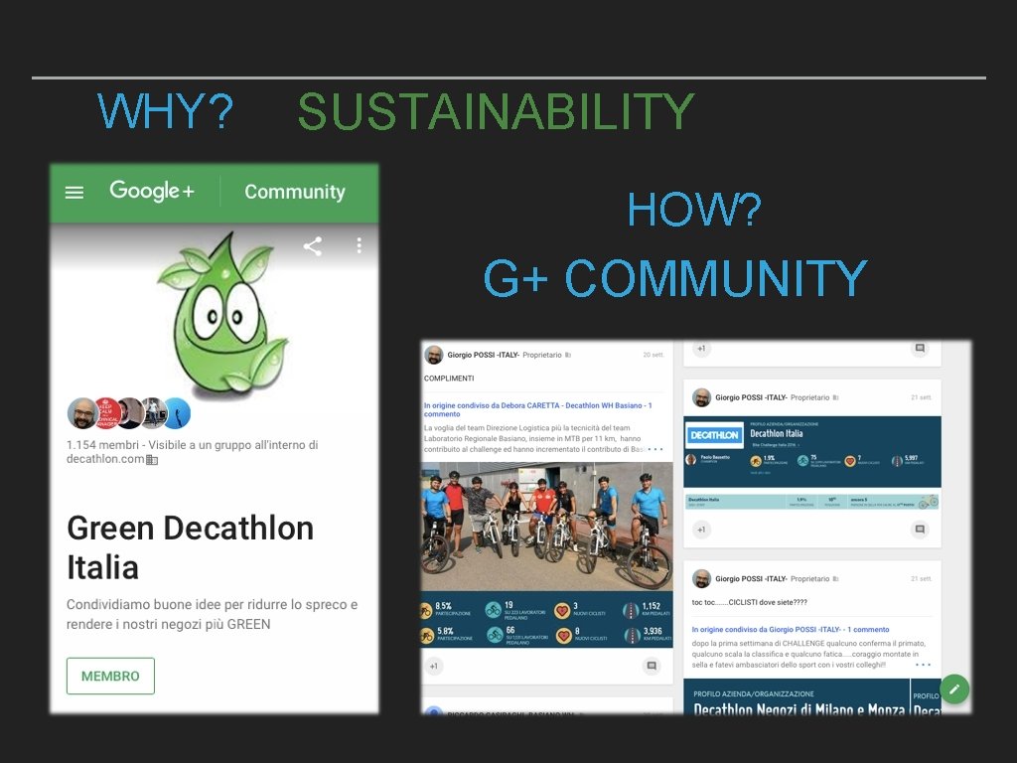Give +1 to the Decathlon Italia post
The image size is (1017, 763).
(x=701, y=530)
